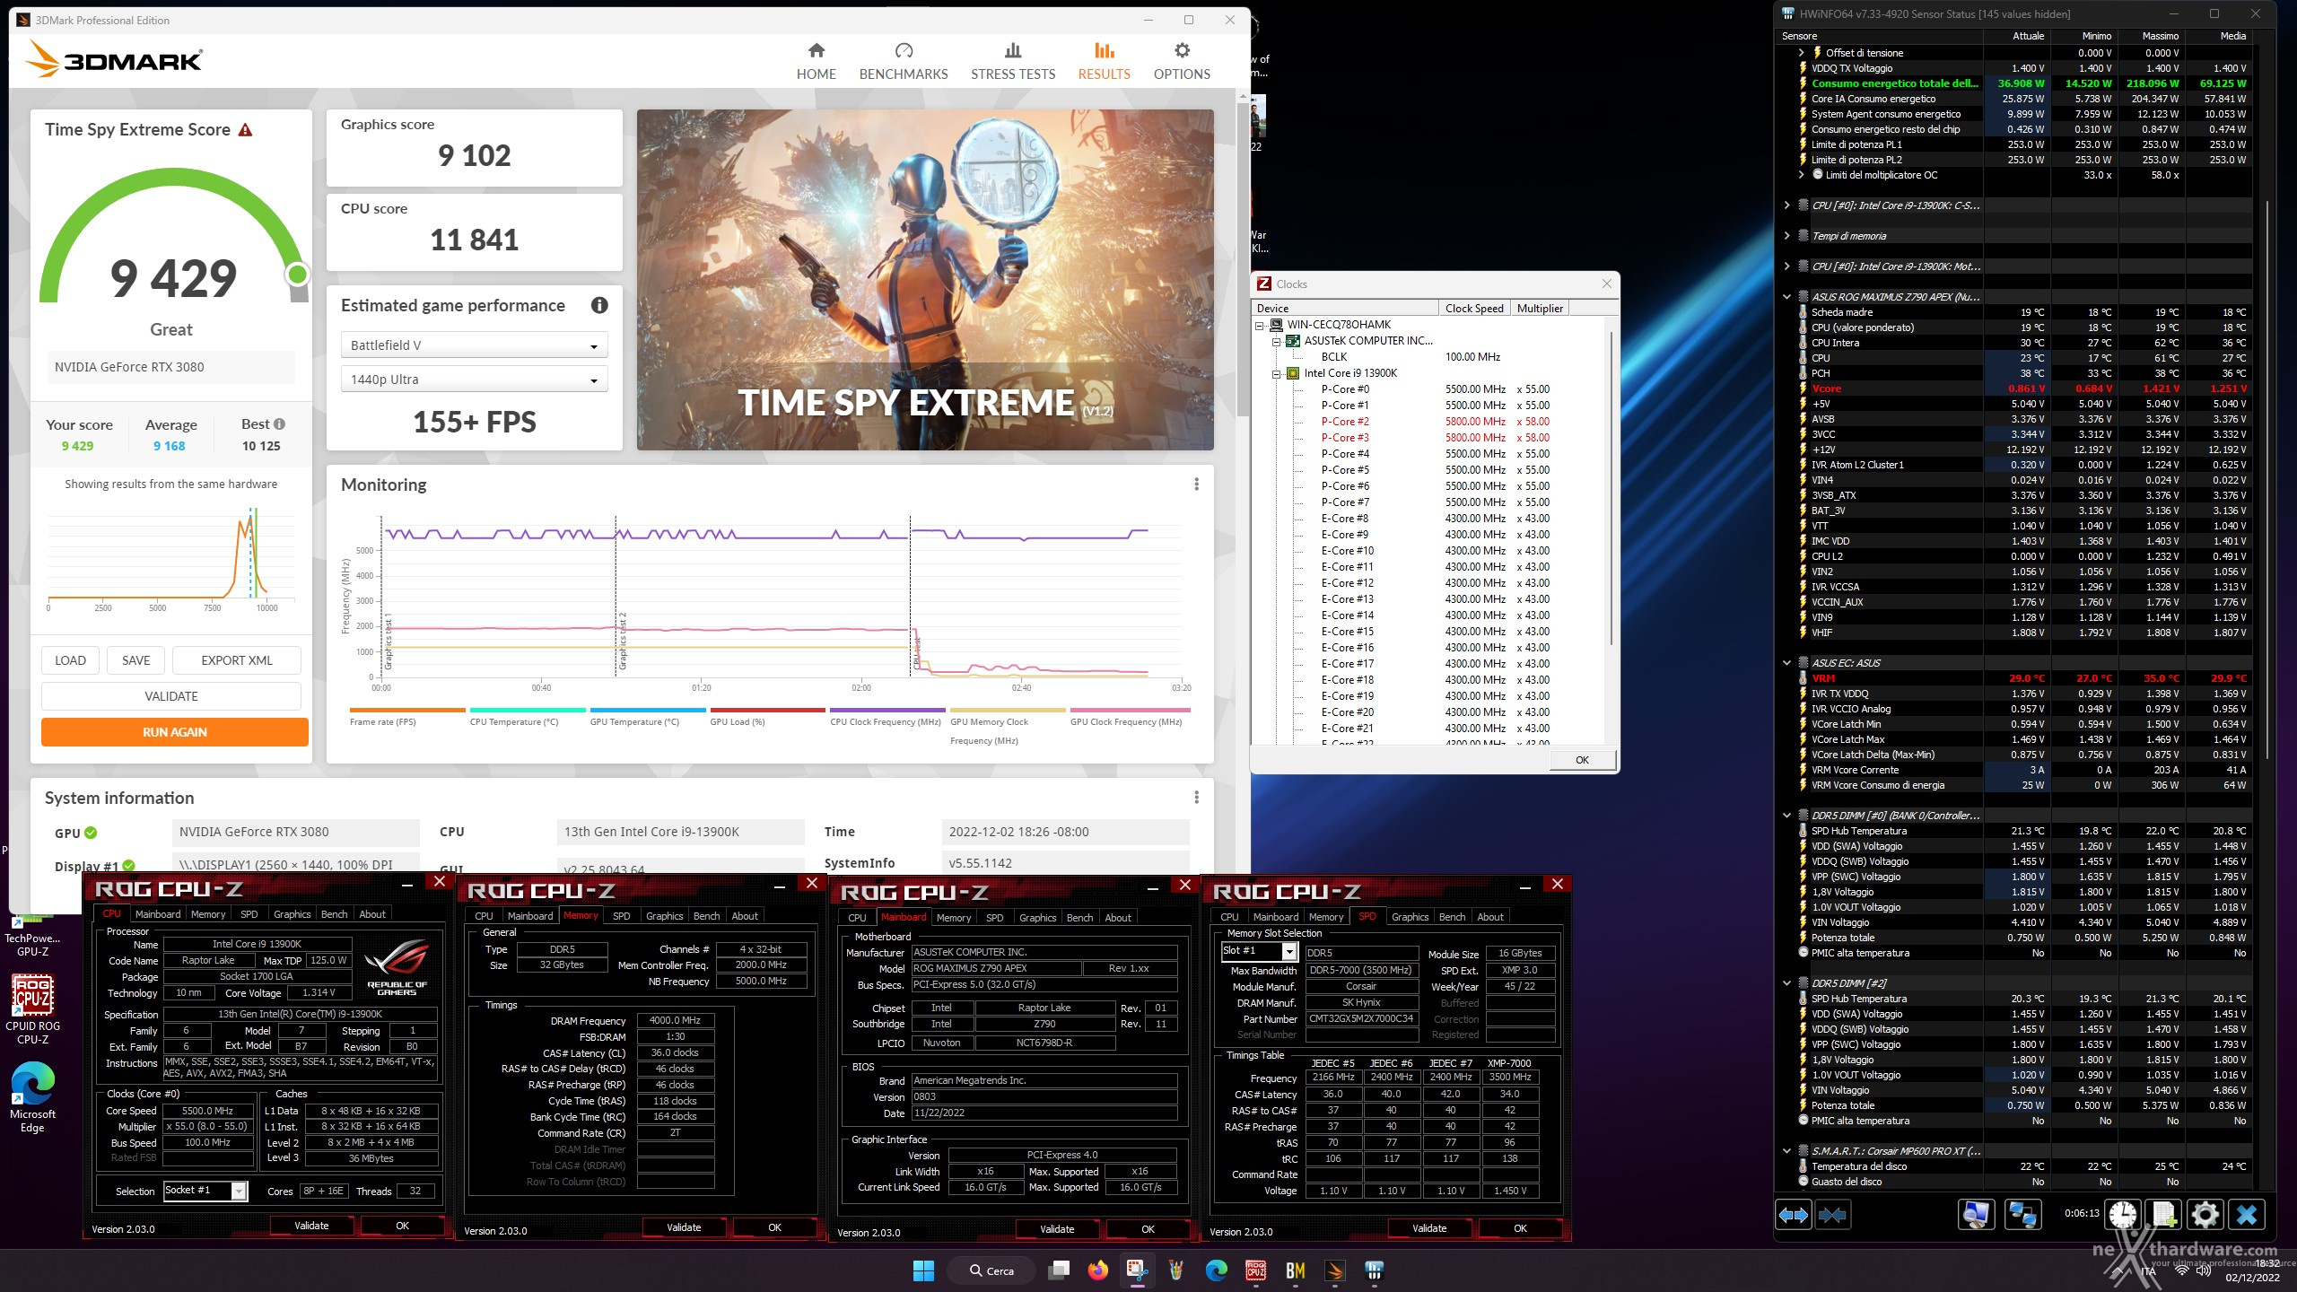The height and width of the screenshot is (1292, 2297).
Task: Click paintbrush cup icon on taskbar
Action: click(x=1176, y=1270)
